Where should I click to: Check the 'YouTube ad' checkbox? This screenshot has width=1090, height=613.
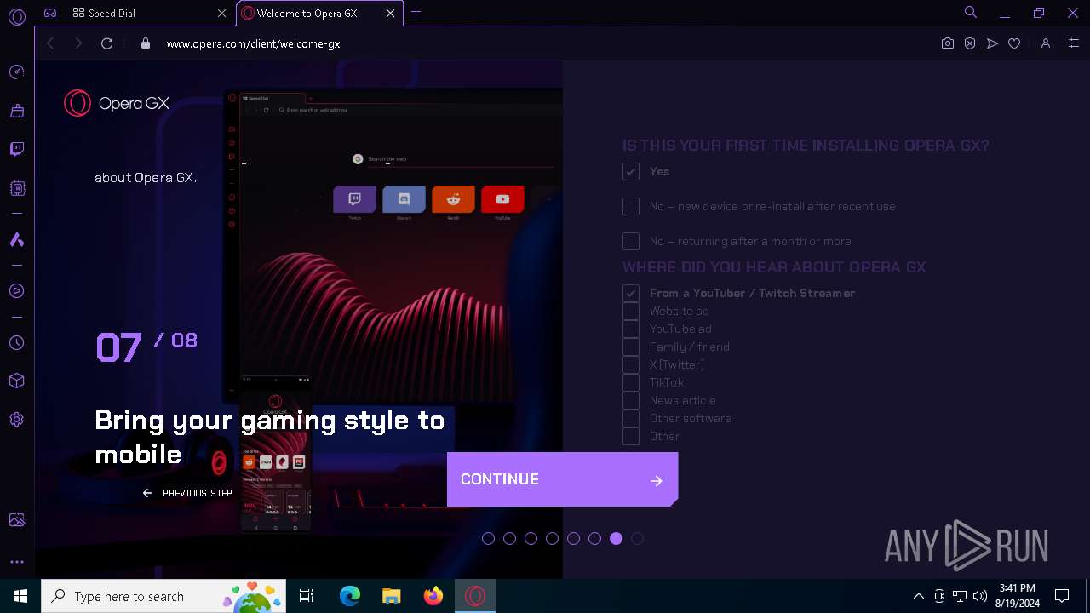(x=630, y=329)
